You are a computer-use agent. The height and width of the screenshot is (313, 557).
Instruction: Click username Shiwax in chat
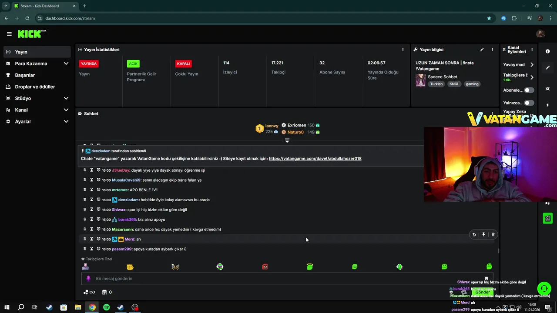118,210
